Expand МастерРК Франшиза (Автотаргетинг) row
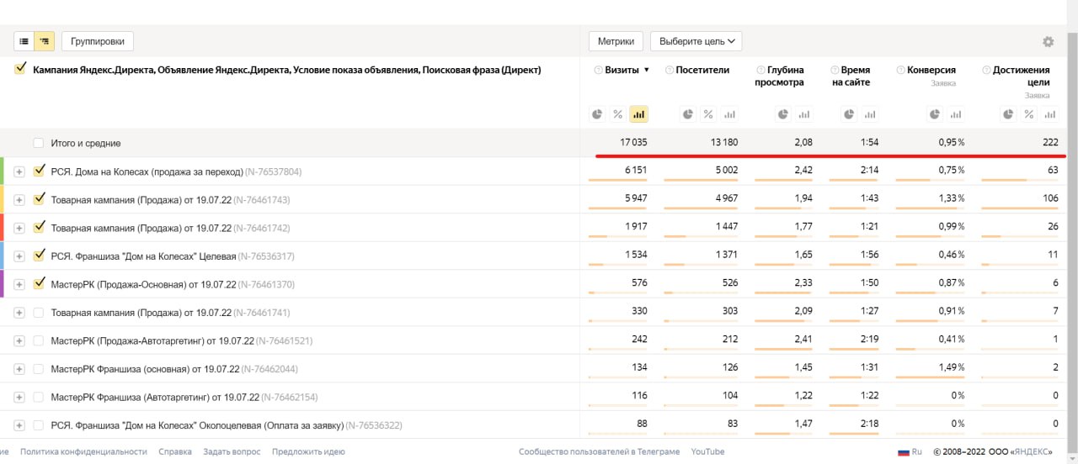Image resolution: width=1078 pixels, height=464 pixels. [x=19, y=398]
